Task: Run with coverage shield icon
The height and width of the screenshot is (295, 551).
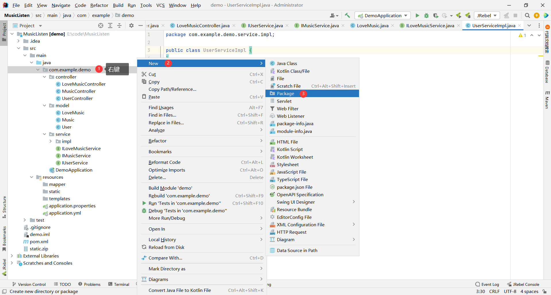Action: (x=436, y=15)
